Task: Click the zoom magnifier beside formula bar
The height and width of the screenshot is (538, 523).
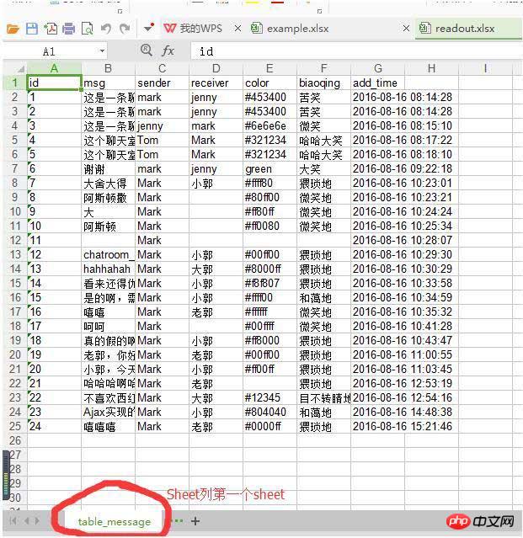Action: [147, 51]
